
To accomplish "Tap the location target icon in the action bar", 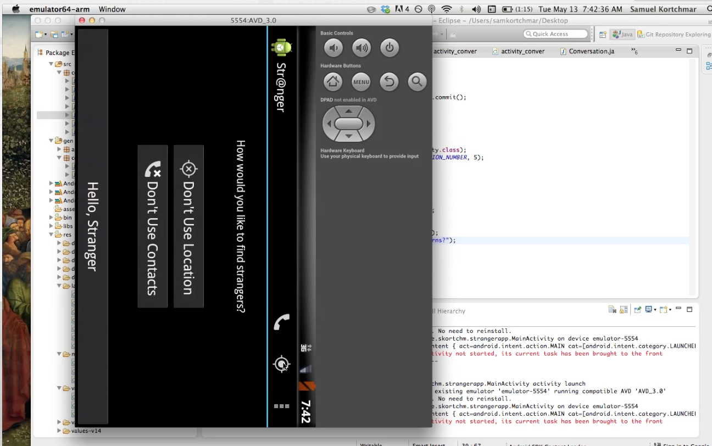I will coord(281,364).
